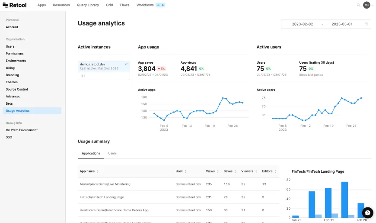Screen dimensions: 376x223
Task: Open the Resources menu
Action: point(61,5)
